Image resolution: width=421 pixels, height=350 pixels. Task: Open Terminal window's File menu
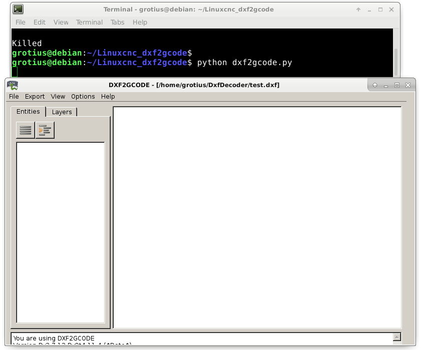coord(21,23)
